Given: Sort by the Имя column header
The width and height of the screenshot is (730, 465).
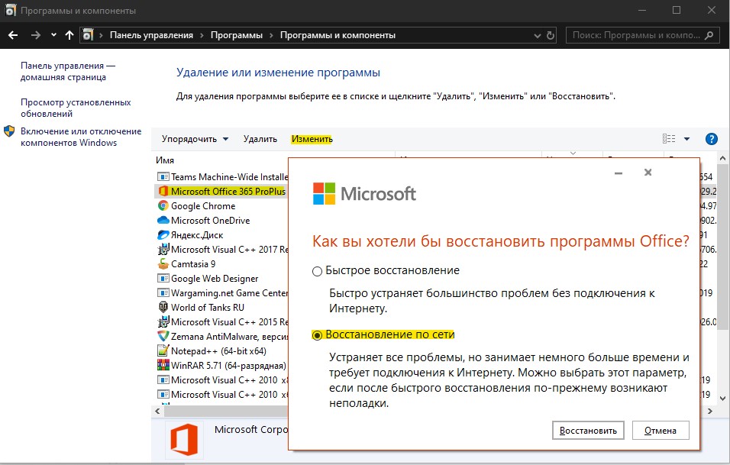Looking at the screenshot, I should coord(165,160).
